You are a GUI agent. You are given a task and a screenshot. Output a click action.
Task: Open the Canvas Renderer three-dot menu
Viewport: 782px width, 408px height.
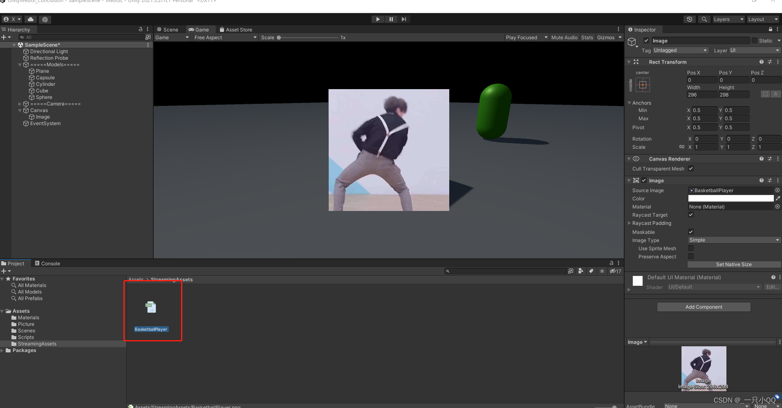(778, 159)
